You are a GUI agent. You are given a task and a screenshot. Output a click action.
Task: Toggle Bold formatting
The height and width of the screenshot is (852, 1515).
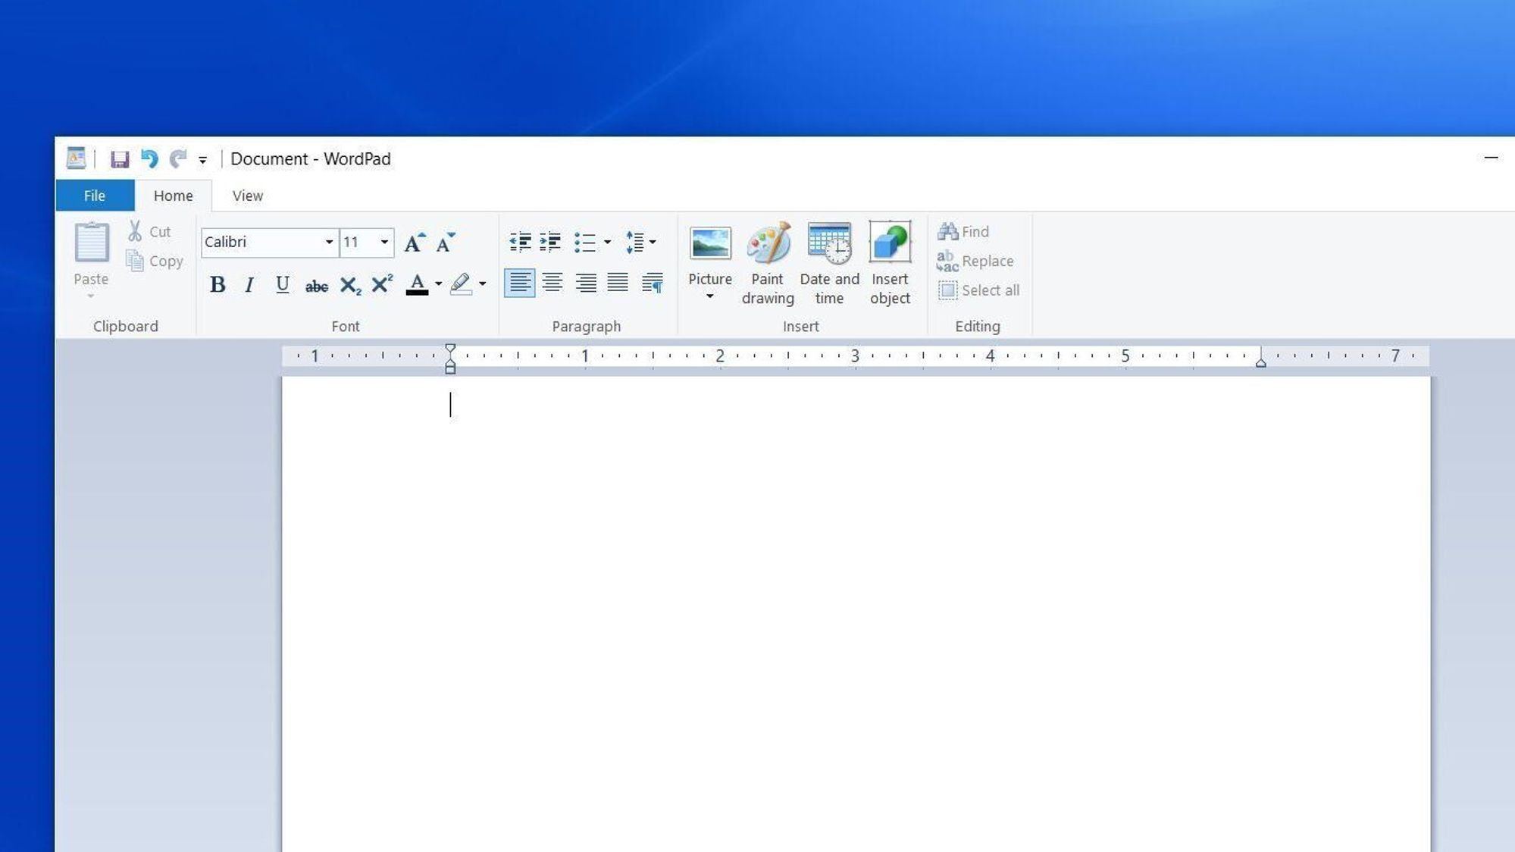[218, 284]
